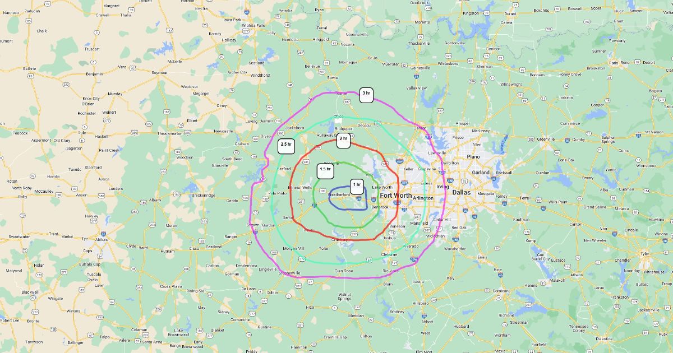Select the 'Dallas' city label
The width and height of the screenshot is (673, 353).
tap(462, 192)
